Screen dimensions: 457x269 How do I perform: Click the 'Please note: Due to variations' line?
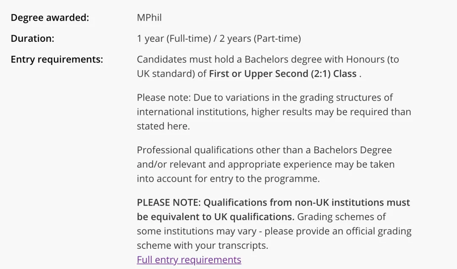(x=264, y=98)
